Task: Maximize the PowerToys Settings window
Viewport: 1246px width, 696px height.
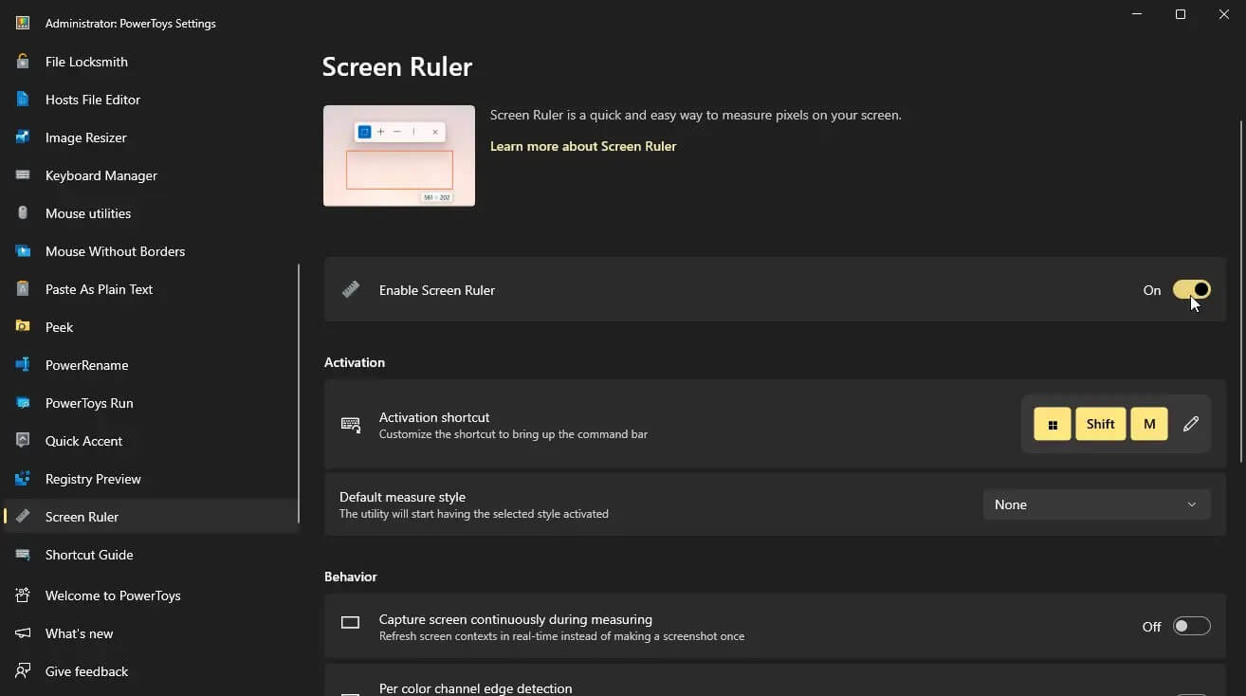Action: [1181, 14]
